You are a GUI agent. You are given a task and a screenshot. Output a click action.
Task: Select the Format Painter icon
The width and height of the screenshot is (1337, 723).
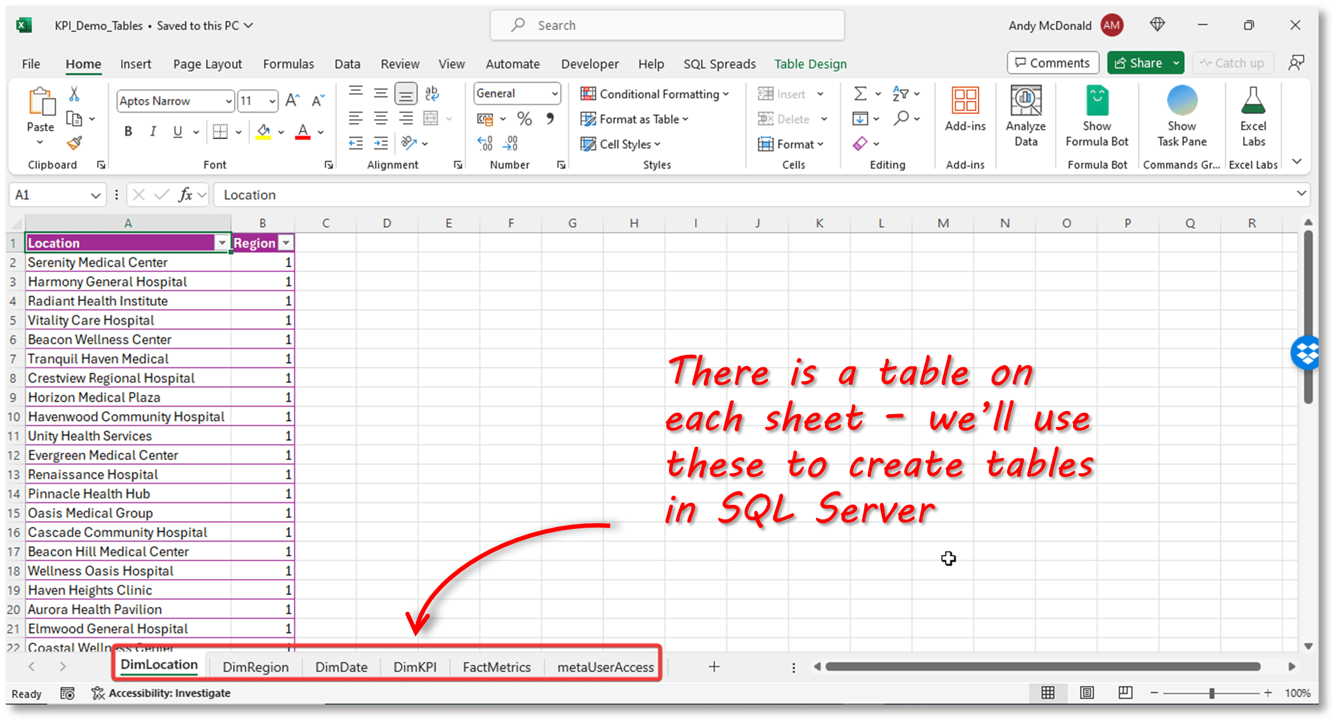pos(75,143)
